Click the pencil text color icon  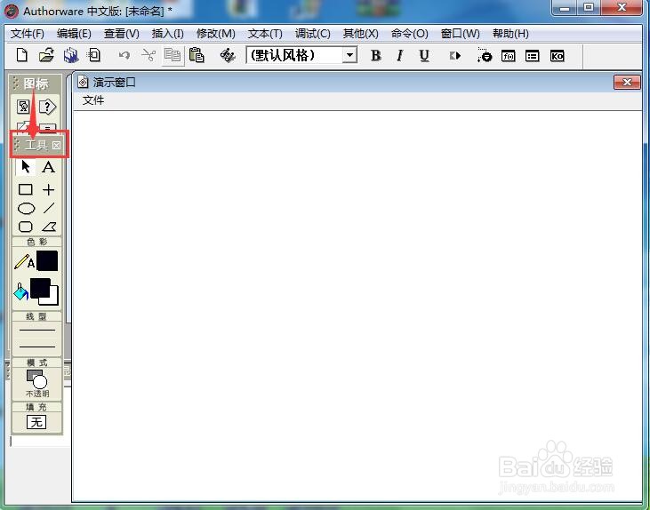coord(25,261)
